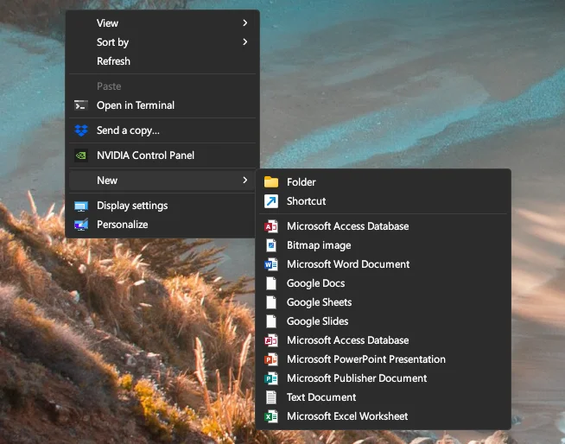Click the blank page icon beside Google Sheets
565x444 pixels.
(x=271, y=302)
